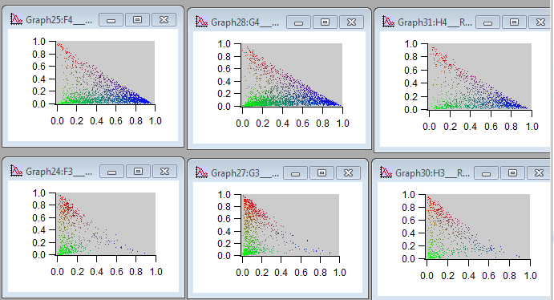
Task: Select the Graph31:H4 title bar text
Action: click(435, 22)
